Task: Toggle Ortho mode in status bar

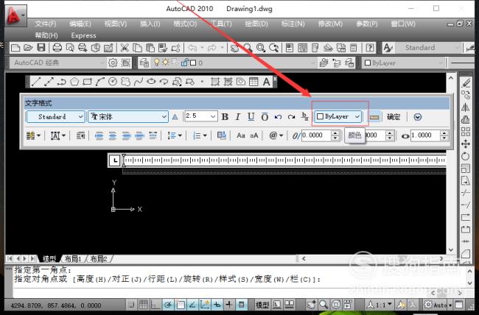Action: [155, 304]
